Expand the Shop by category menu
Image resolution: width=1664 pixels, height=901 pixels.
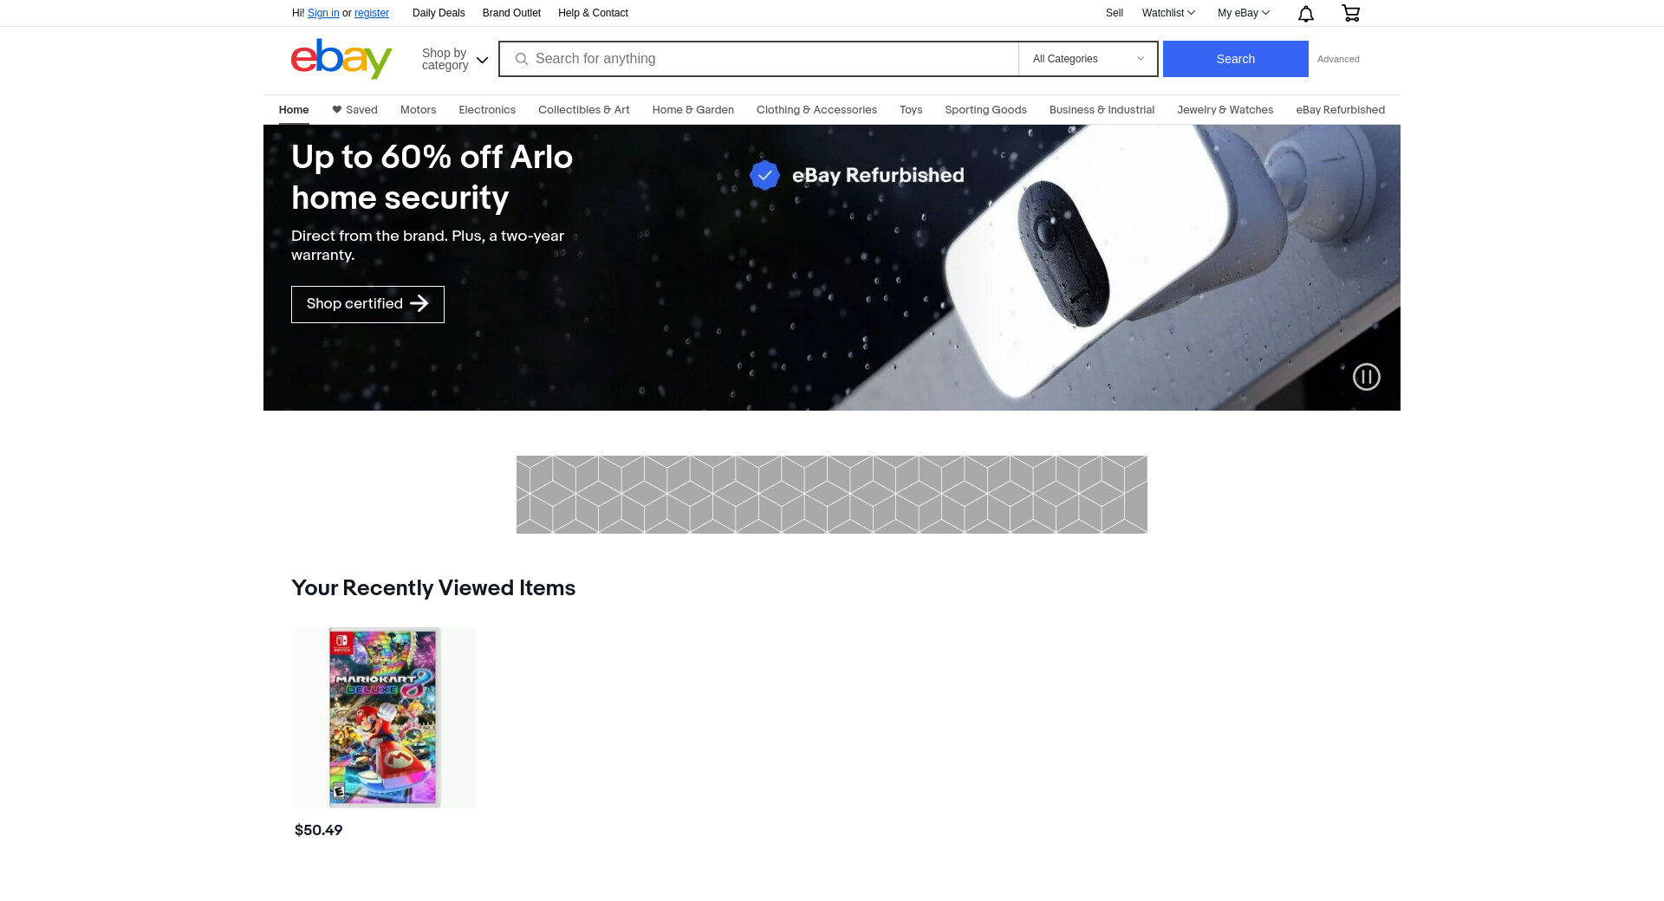pos(455,59)
